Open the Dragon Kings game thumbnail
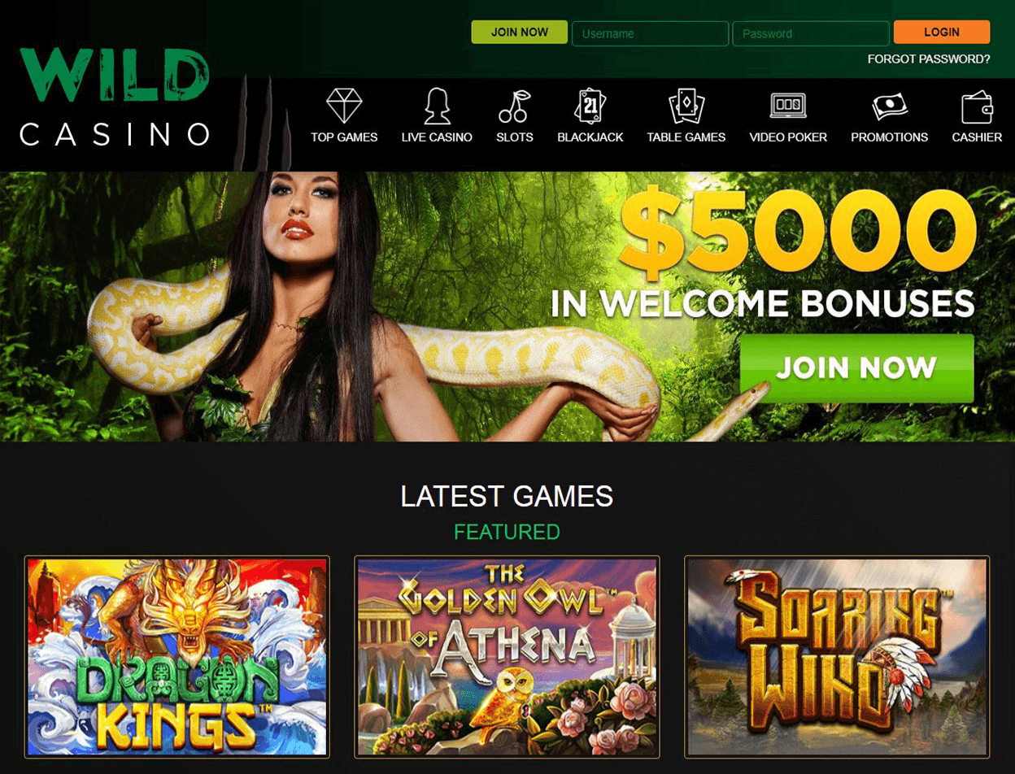 pyautogui.click(x=177, y=657)
